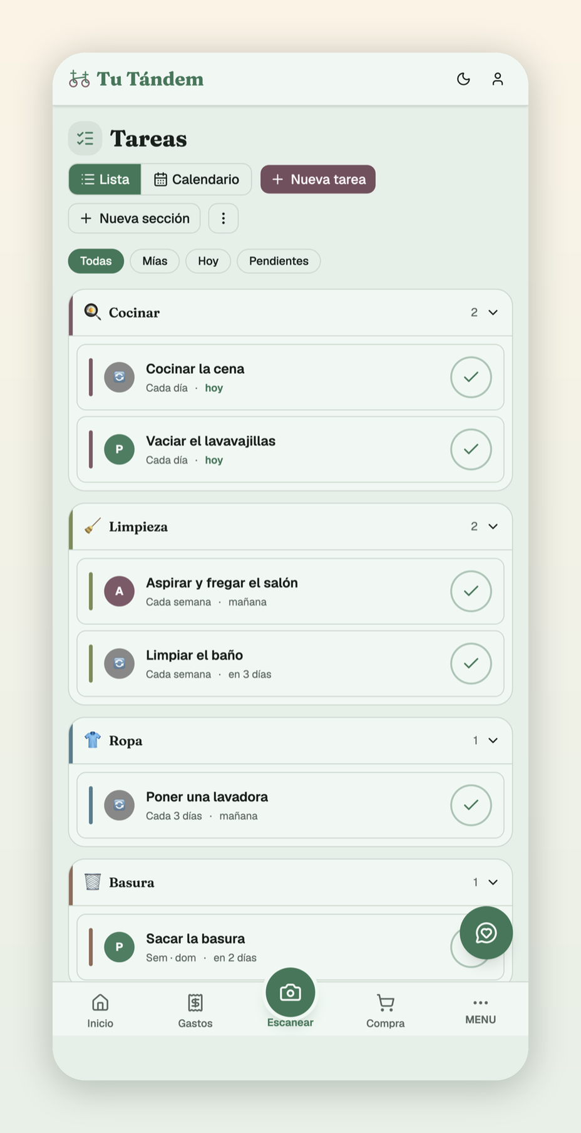
Task: Go to Inicio home icon
Action: point(100,1010)
